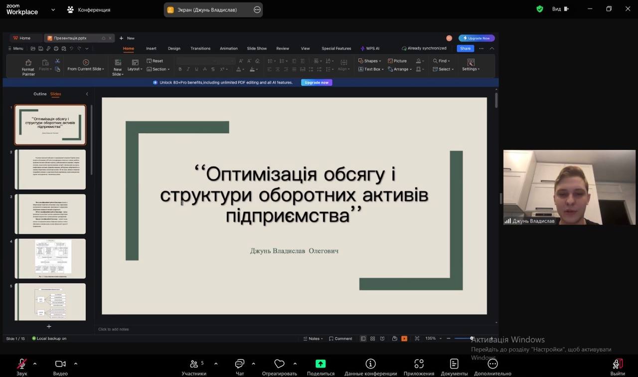Turn on camera with Видео button
This screenshot has width=638, height=377.
(x=60, y=364)
